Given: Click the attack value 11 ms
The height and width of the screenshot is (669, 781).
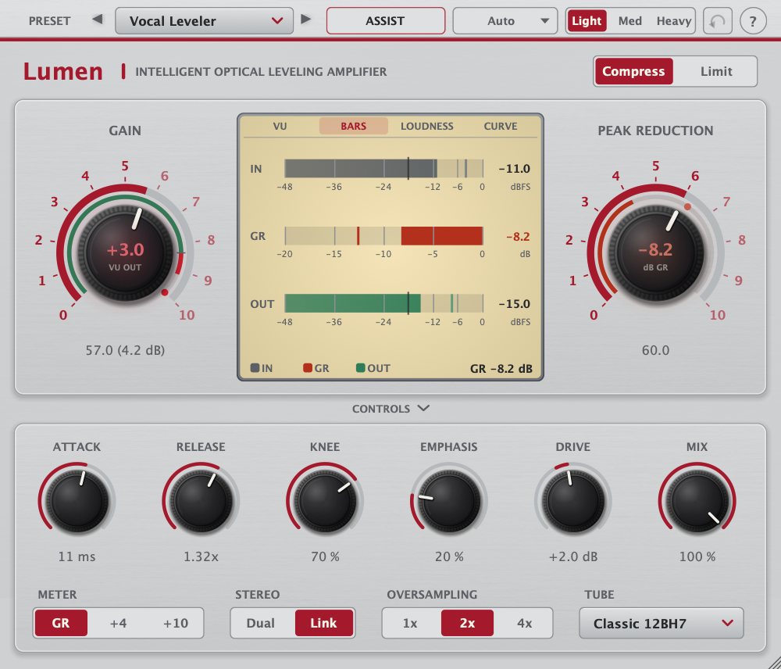Looking at the screenshot, I should coord(77,556).
